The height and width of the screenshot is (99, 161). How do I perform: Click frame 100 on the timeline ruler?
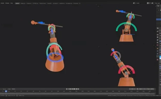click(58, 91)
